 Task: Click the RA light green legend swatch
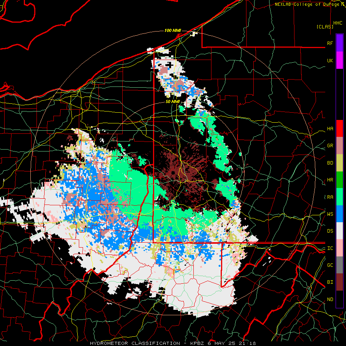click(x=339, y=197)
